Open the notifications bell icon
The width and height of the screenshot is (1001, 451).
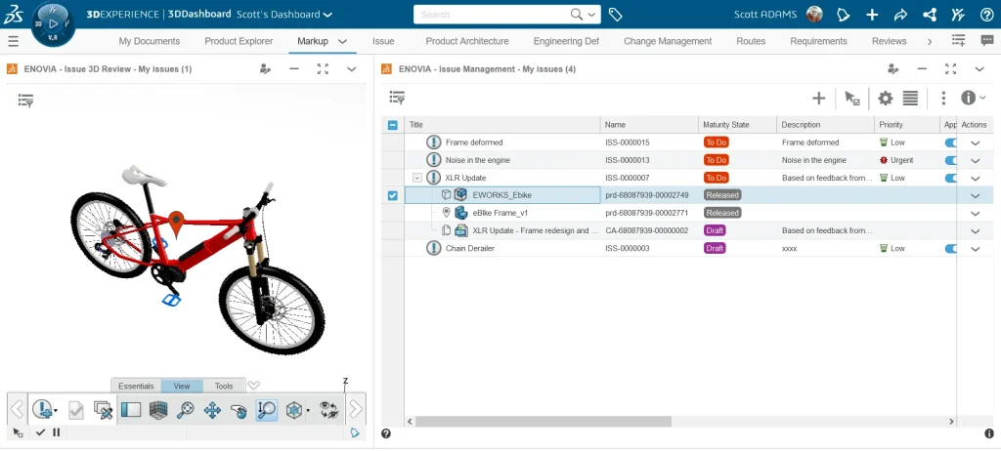point(842,15)
